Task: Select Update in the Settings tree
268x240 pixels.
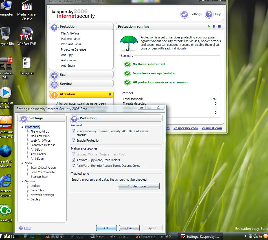Action: [35, 186]
